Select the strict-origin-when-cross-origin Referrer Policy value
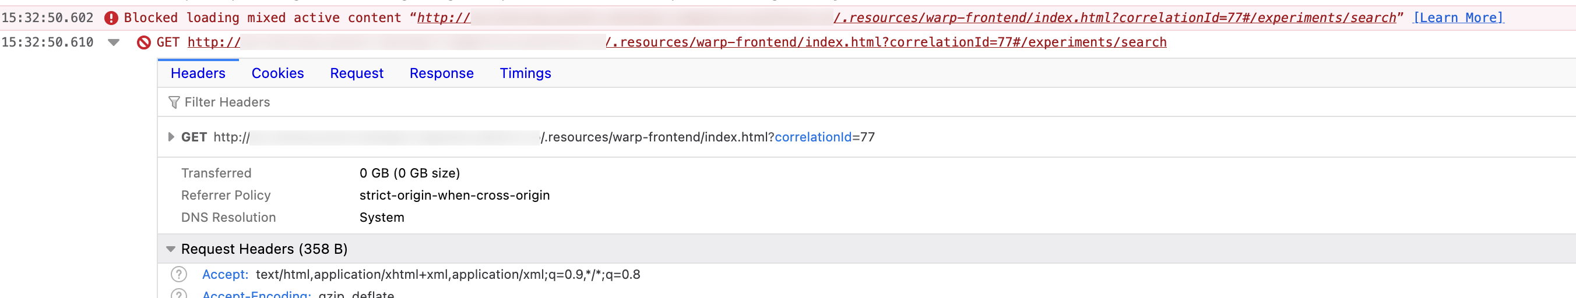The image size is (1576, 298). (454, 195)
